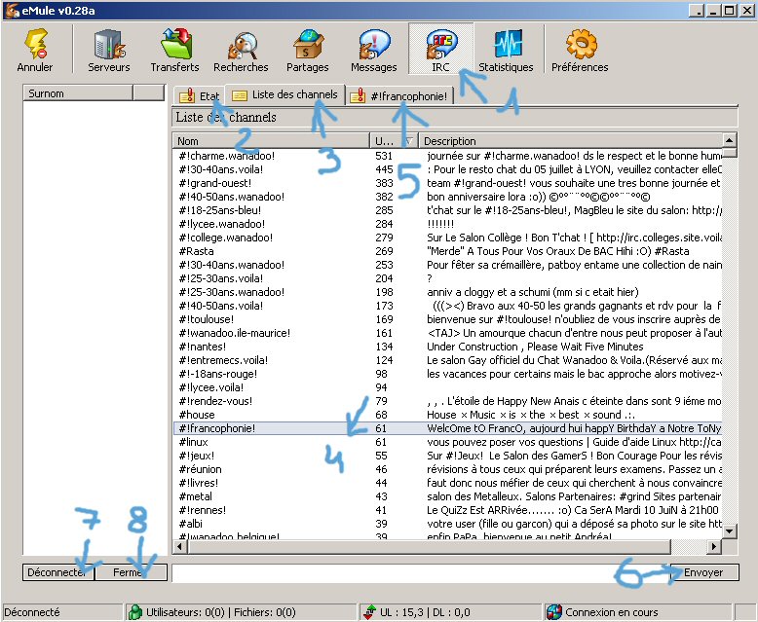Select channel #!40-50ans.voila!
The width and height of the screenshot is (758, 622).
pyautogui.click(x=447, y=306)
